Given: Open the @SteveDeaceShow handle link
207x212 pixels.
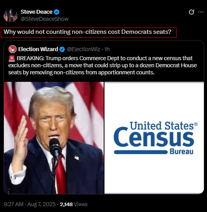Looking at the screenshot, I should 45,19.
